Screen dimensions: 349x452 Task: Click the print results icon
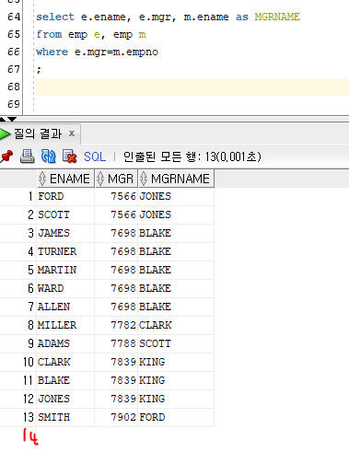[27, 156]
